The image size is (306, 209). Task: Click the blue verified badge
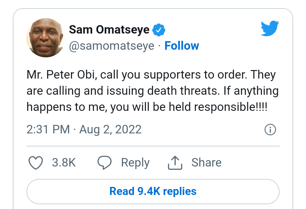click(x=159, y=30)
